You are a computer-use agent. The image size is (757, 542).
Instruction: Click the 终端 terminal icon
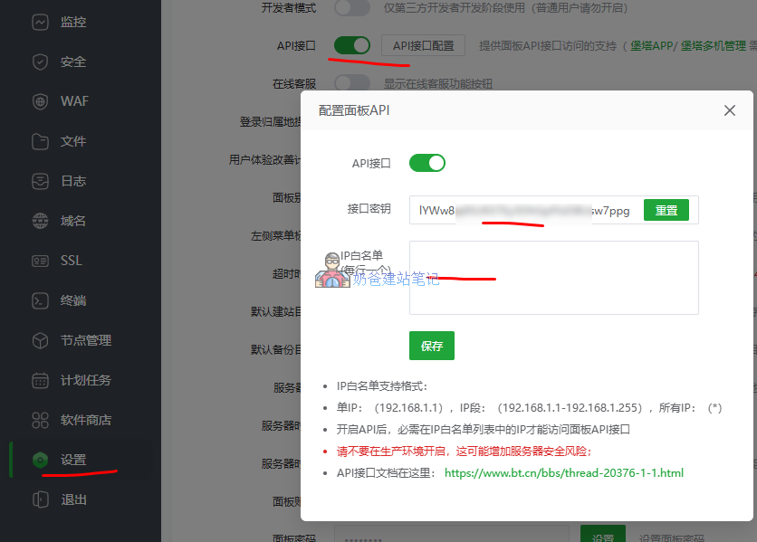pyautogui.click(x=40, y=300)
